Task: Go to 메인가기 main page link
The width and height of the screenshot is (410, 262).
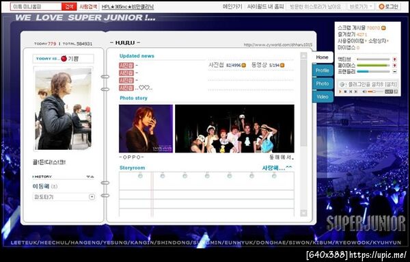Action: tap(232, 7)
